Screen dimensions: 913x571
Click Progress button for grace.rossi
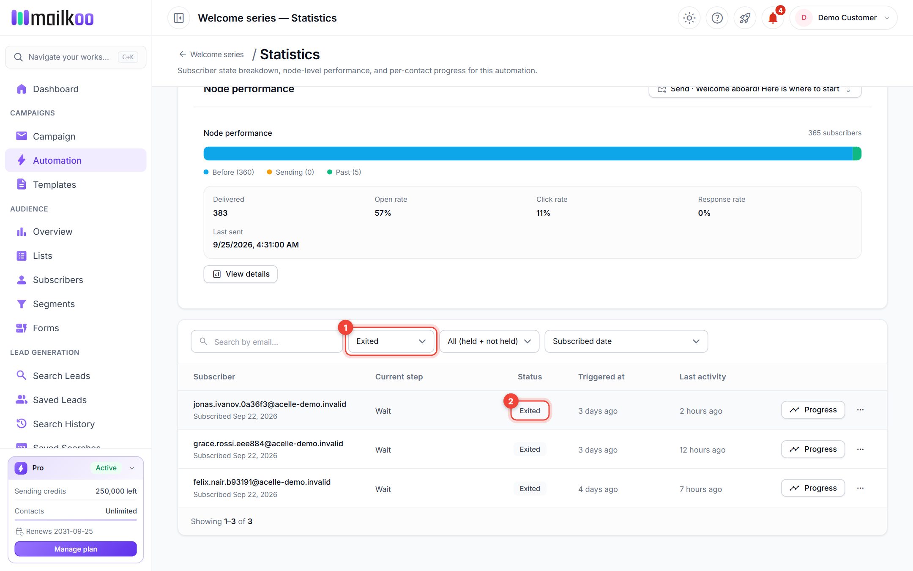point(813,449)
